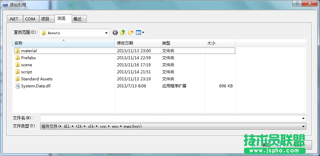Image resolution: width=320 pixels, height=156 pixels.
Task: Sort by the 大小 column header
Action: 220,43
